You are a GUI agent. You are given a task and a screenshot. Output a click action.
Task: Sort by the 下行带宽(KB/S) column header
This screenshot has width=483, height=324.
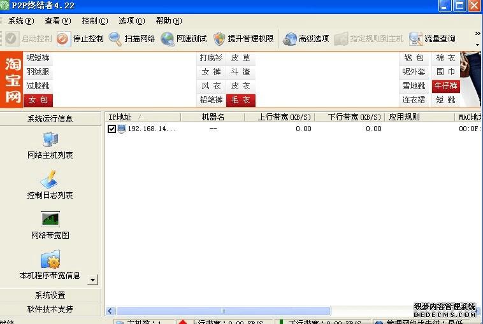350,117
